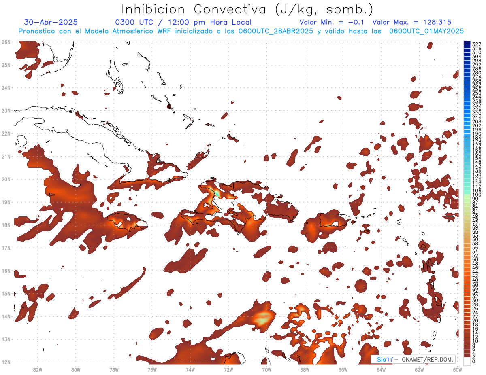Click the "SisTT - ONAMET/REP.DOM." credit label
Viewport: 486px width, 375px height.
click(413, 359)
